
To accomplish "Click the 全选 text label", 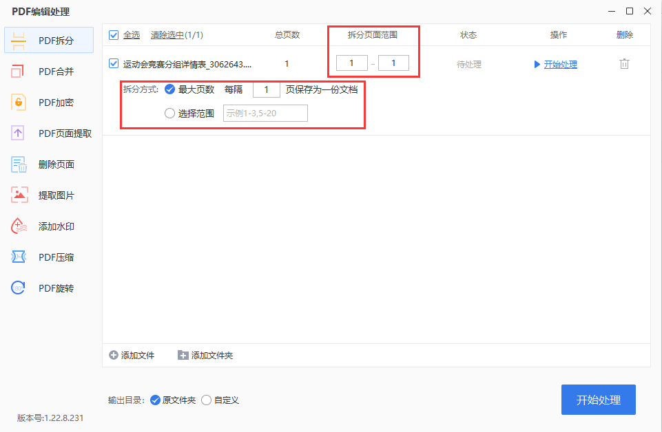I will click(132, 35).
